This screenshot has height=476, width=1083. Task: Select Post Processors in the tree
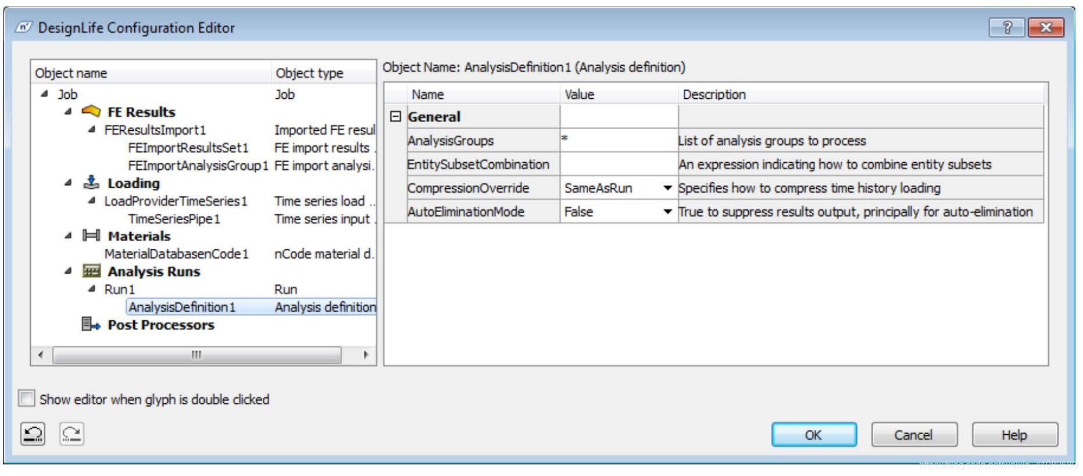pyautogui.click(x=161, y=325)
